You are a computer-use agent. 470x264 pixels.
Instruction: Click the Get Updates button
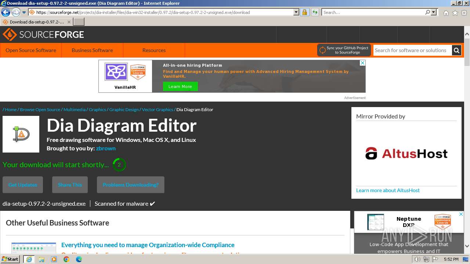(x=23, y=185)
